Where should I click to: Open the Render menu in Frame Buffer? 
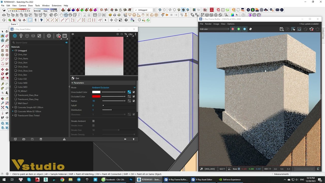click(x=208, y=24)
